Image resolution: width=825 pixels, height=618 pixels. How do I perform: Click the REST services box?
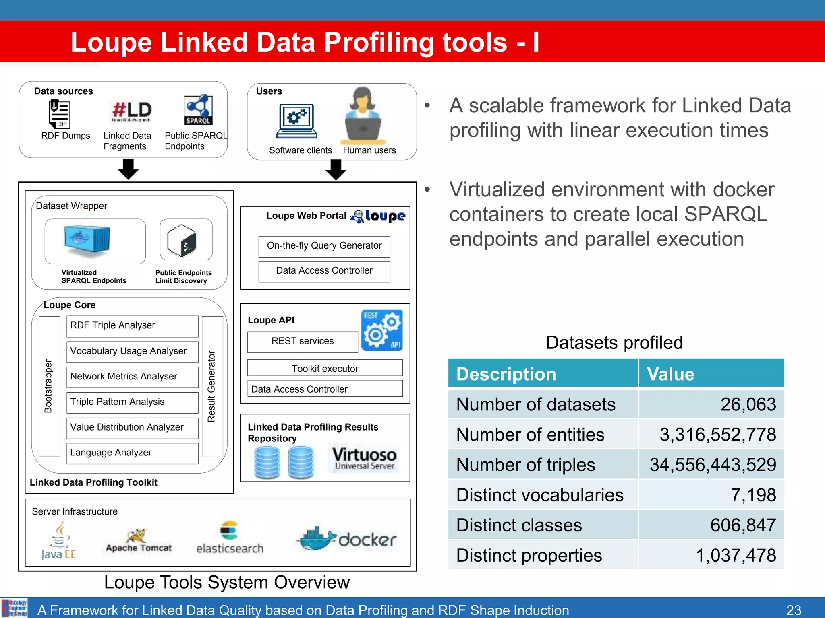click(303, 342)
